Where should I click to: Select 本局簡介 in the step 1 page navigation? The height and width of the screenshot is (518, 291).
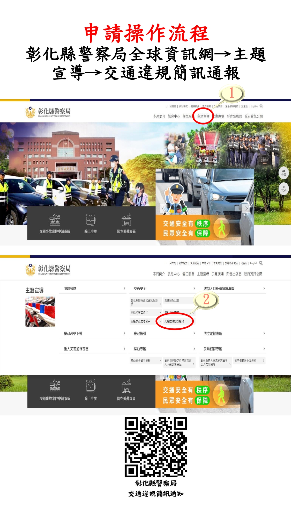tap(159, 116)
